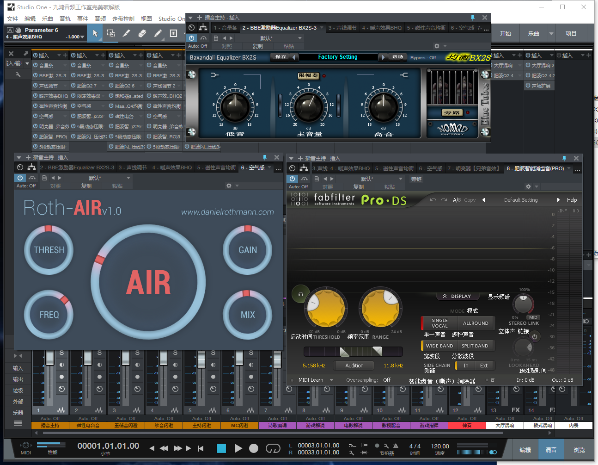Open the 音轨 menu in menu bar
Image resolution: width=598 pixels, height=465 pixels.
65,19
